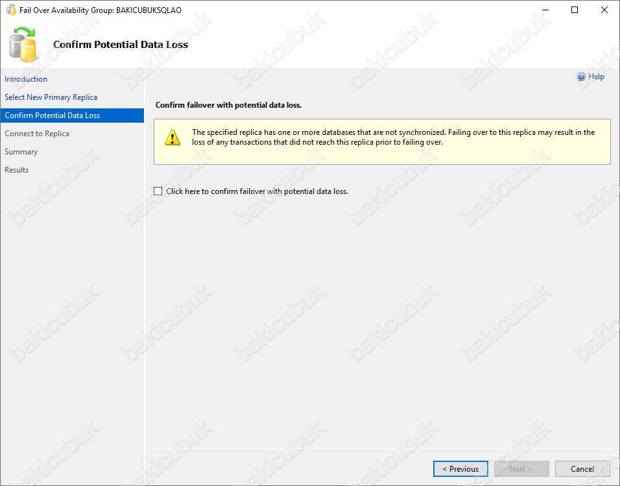Click the Results step in sidebar

pyautogui.click(x=17, y=170)
